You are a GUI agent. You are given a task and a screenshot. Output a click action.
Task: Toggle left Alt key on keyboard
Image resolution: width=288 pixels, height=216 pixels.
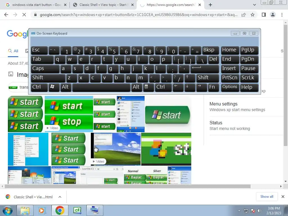coord(66,87)
